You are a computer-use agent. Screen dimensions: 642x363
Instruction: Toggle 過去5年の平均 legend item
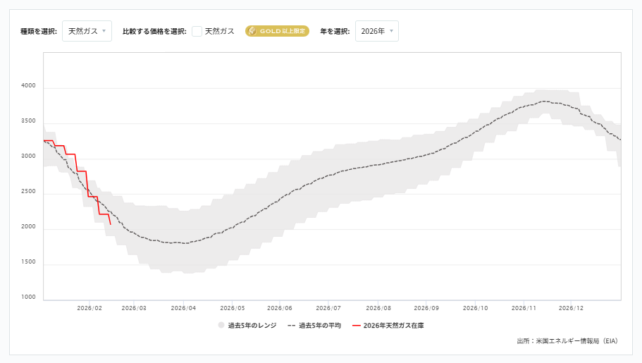tap(314, 326)
